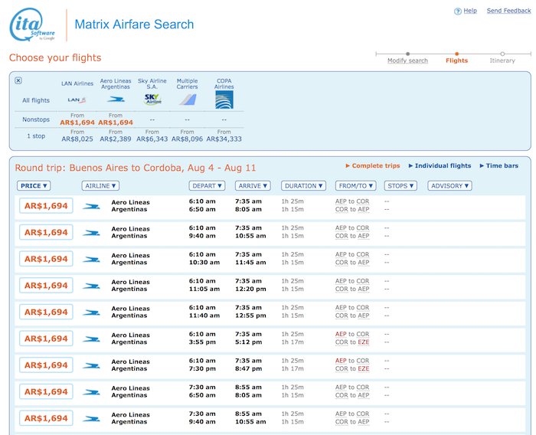Select the Itinerary step

point(502,61)
